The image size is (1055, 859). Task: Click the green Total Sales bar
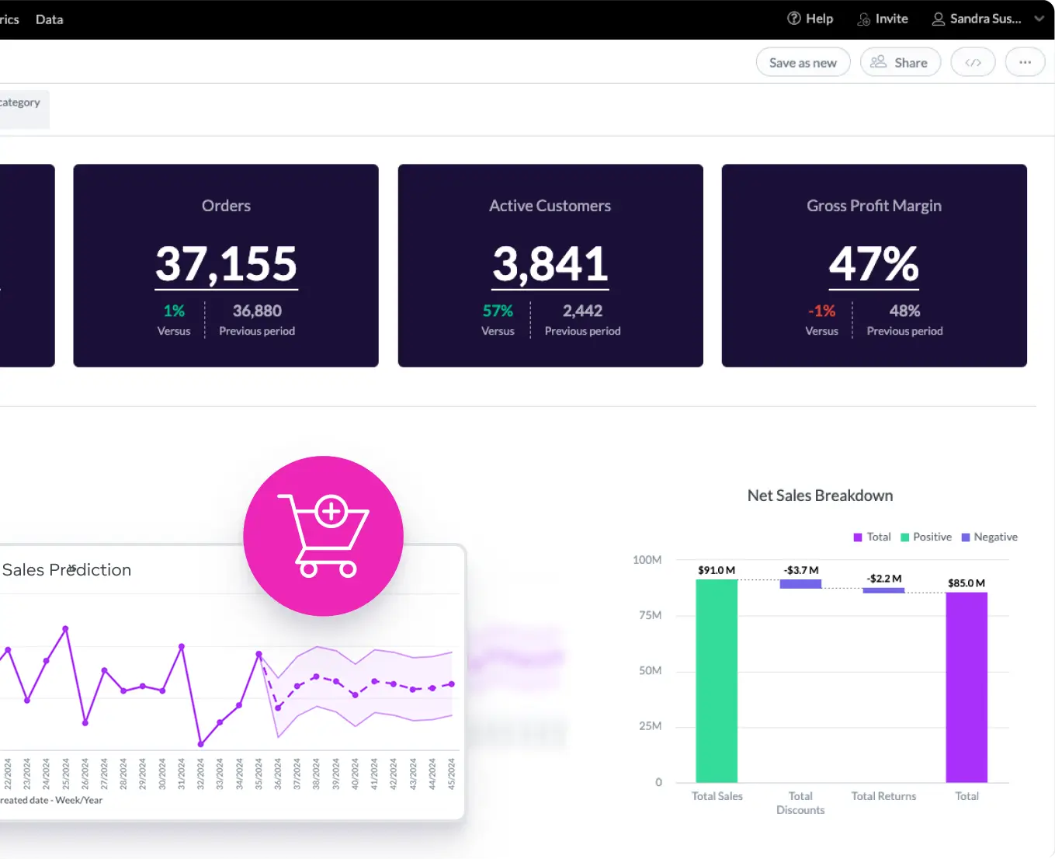point(717,680)
